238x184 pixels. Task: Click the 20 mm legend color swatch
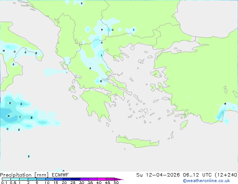(67, 179)
